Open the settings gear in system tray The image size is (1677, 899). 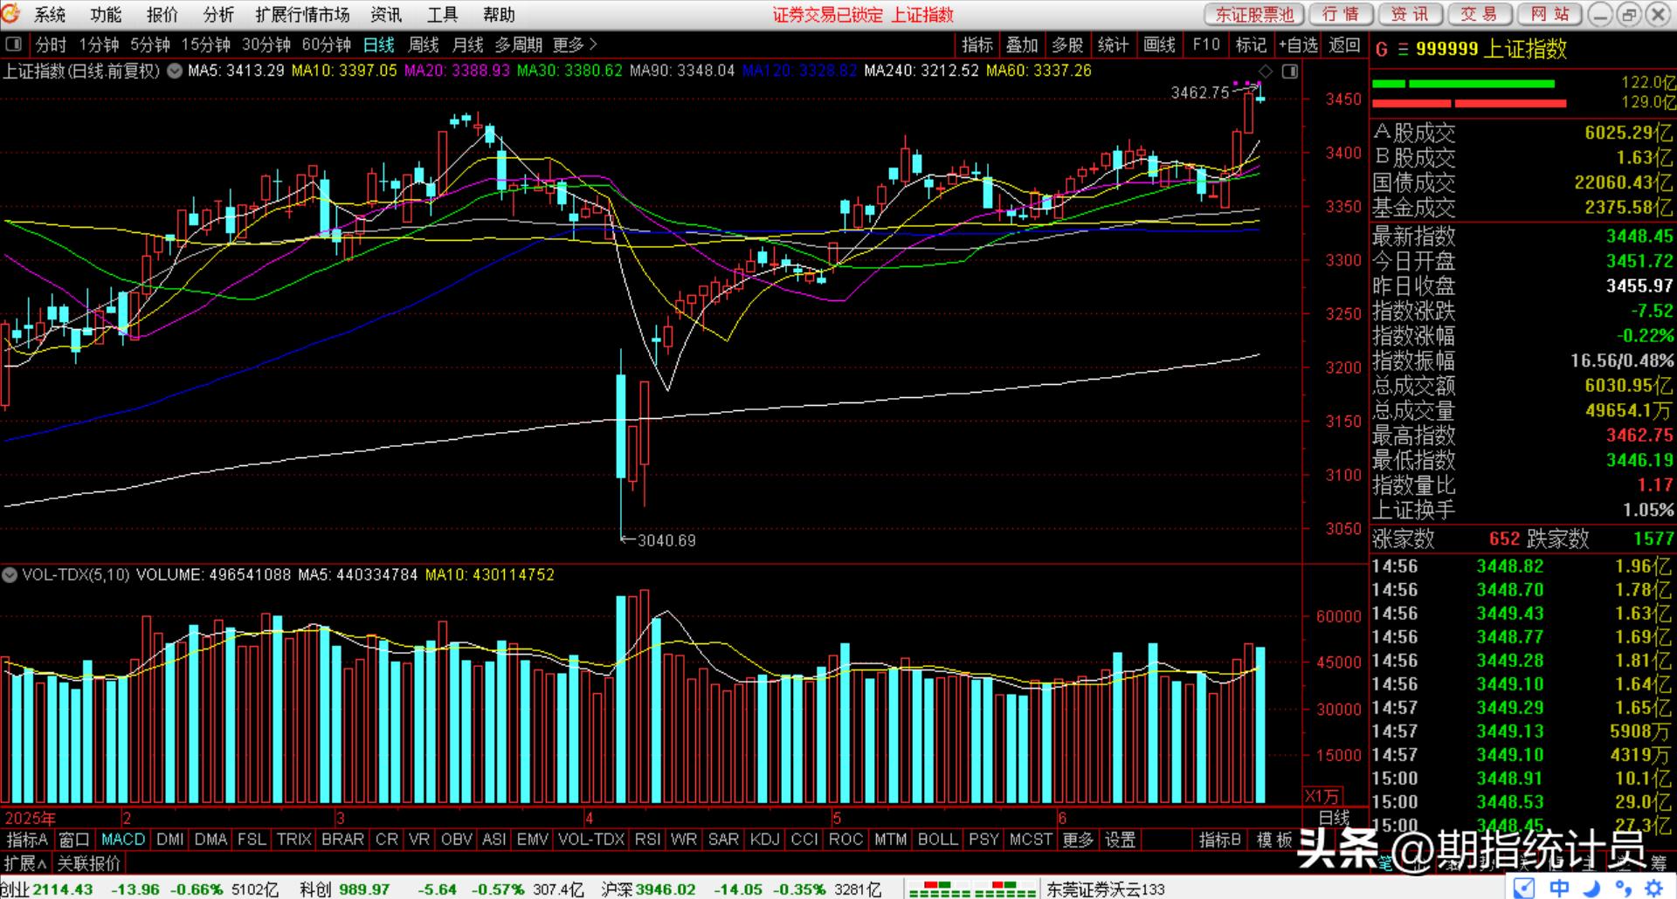(x=1653, y=889)
